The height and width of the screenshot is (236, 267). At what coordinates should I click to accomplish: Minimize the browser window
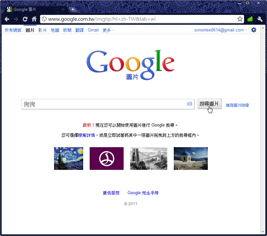click(x=239, y=3)
